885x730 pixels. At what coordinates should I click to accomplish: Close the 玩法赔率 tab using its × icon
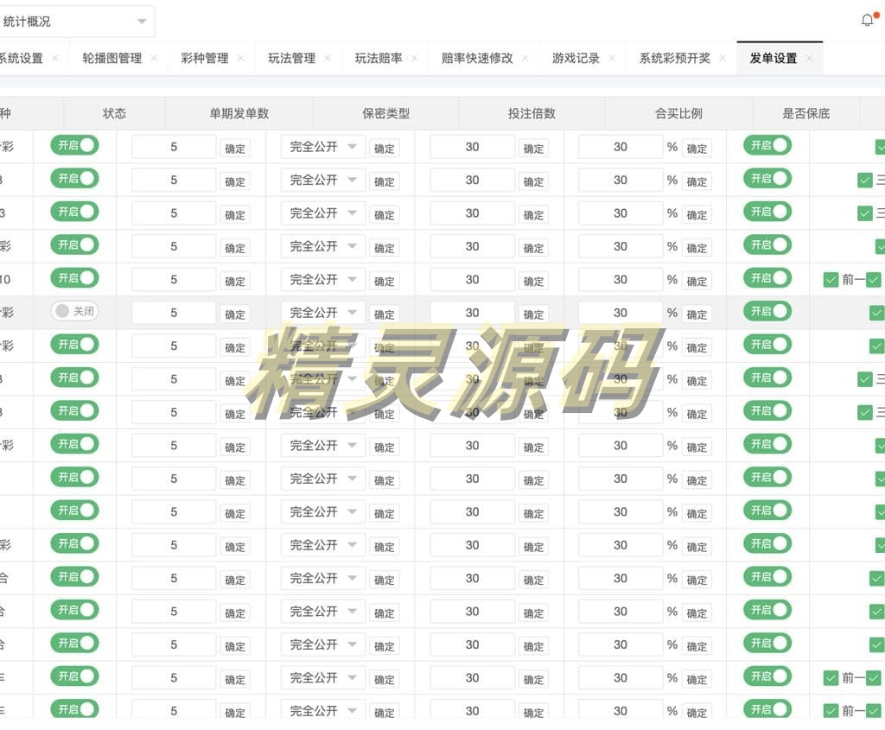tap(414, 59)
